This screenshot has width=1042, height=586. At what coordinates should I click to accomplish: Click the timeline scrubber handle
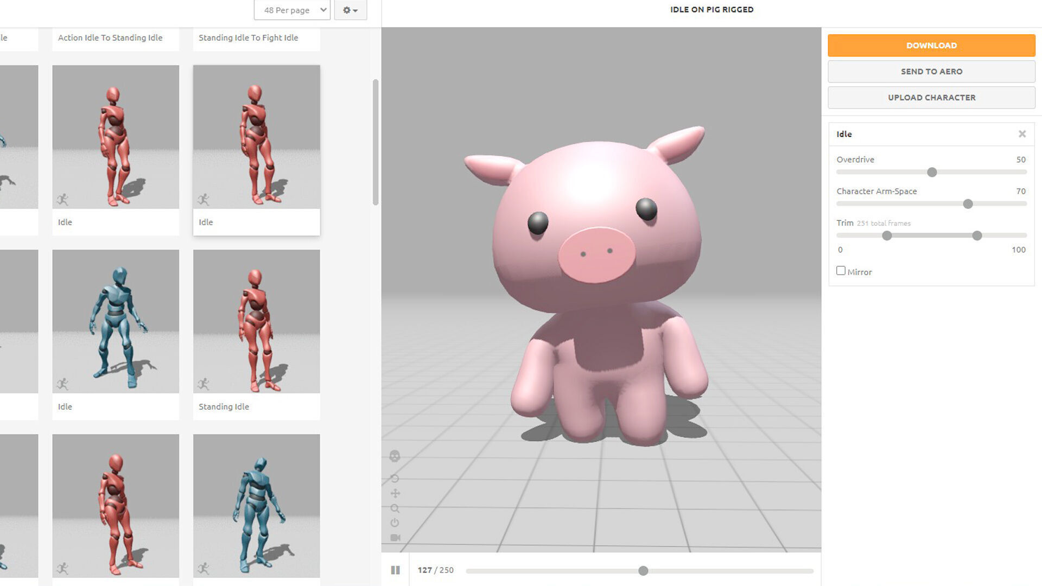643,571
